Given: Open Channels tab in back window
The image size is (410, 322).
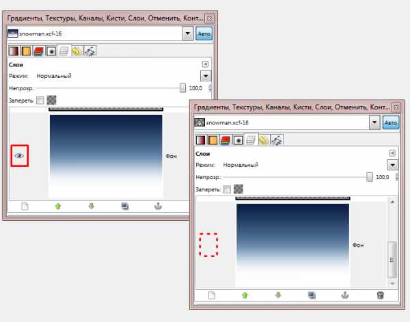Looking at the screenshot, I should pyautogui.click(x=39, y=51).
